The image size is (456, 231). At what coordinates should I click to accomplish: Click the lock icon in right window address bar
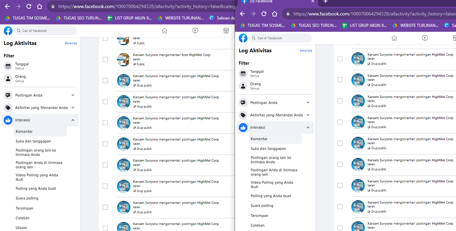288,14
